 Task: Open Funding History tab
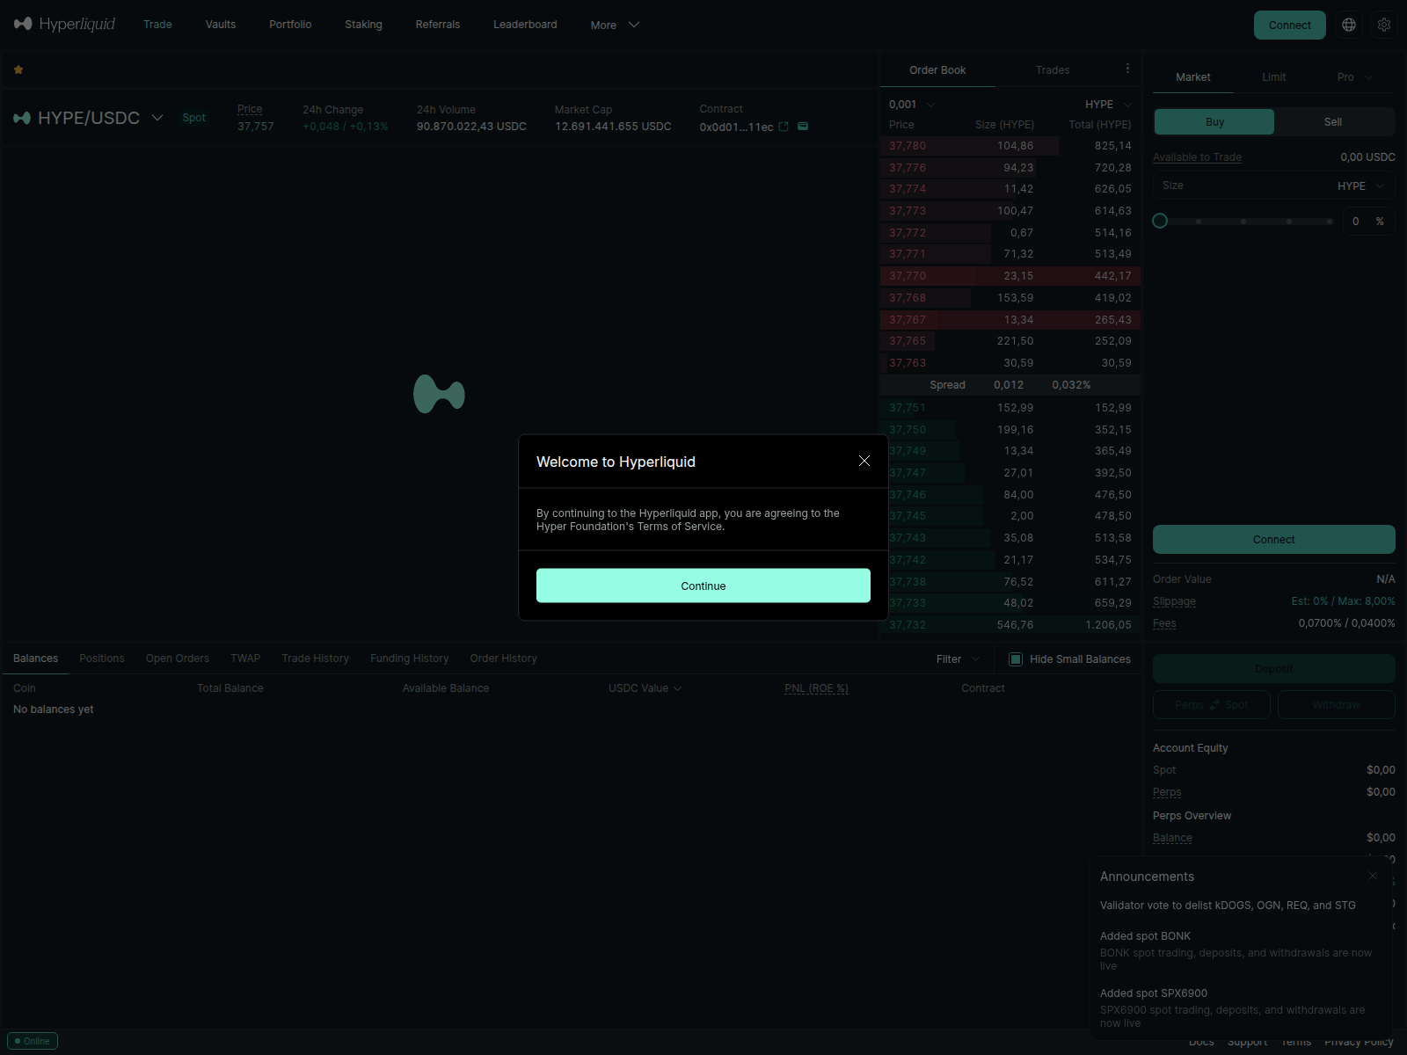point(410,658)
